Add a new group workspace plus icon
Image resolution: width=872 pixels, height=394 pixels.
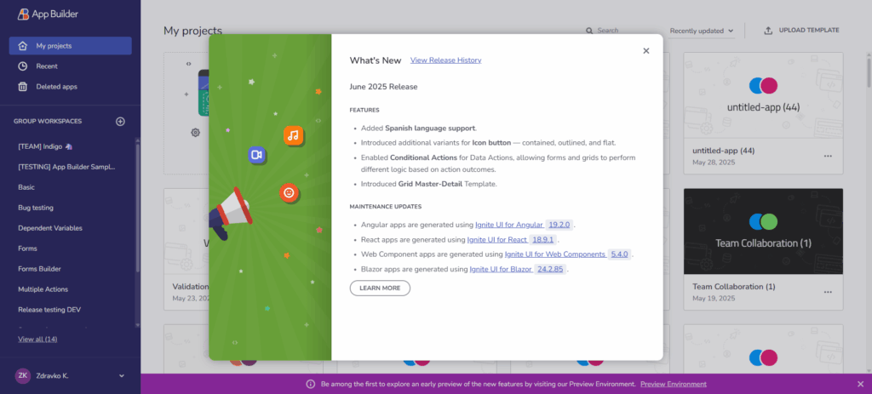click(x=120, y=121)
